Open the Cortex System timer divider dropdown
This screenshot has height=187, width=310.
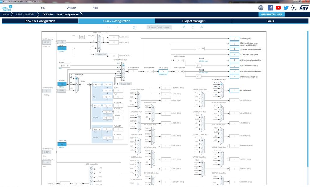pyautogui.click(x=200, y=49)
